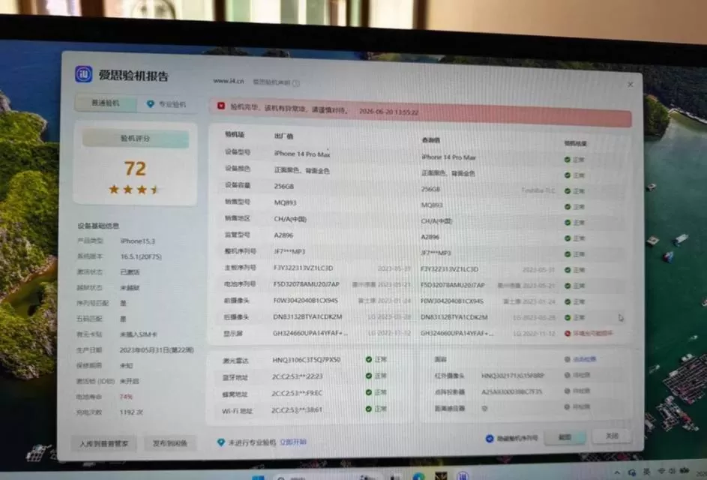
Task: Click the lidar serial HNQ3106C3T5Q7PX50
Action: click(x=306, y=360)
